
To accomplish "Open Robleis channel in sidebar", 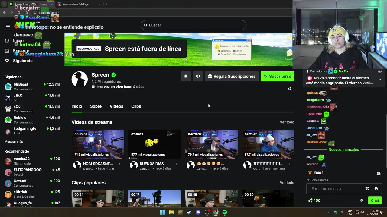I will 32,120.
